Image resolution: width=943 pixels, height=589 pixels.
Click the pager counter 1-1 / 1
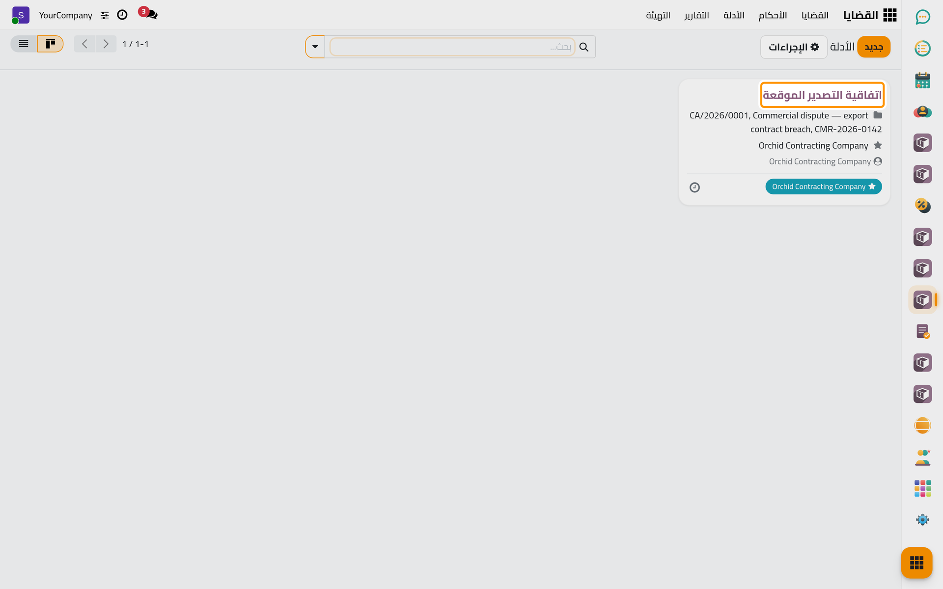click(135, 44)
